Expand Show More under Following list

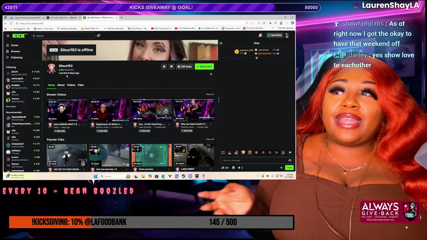[11, 107]
